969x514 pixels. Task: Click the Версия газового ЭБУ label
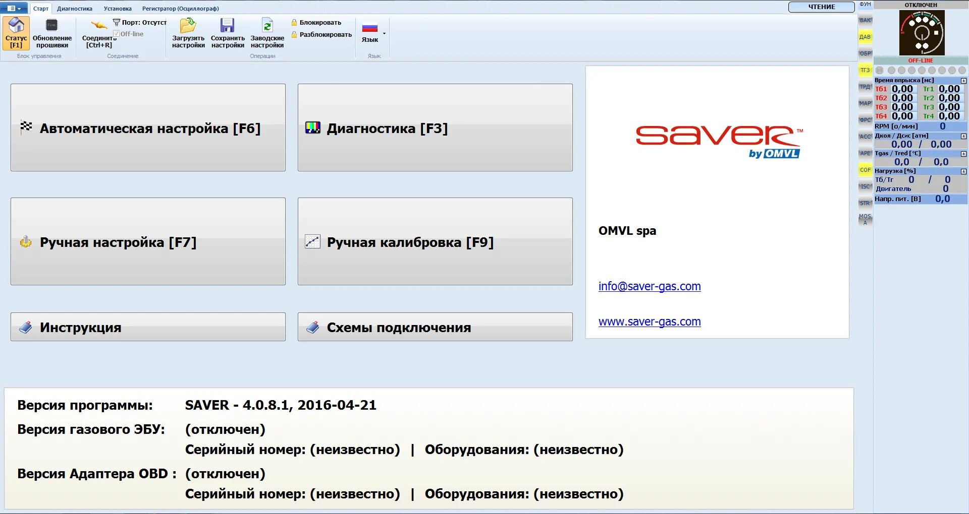[91, 429]
